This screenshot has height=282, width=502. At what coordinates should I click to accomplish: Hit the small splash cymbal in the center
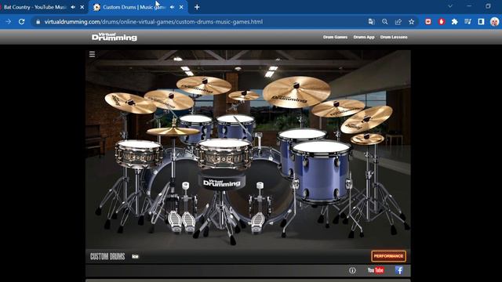[x=244, y=96]
